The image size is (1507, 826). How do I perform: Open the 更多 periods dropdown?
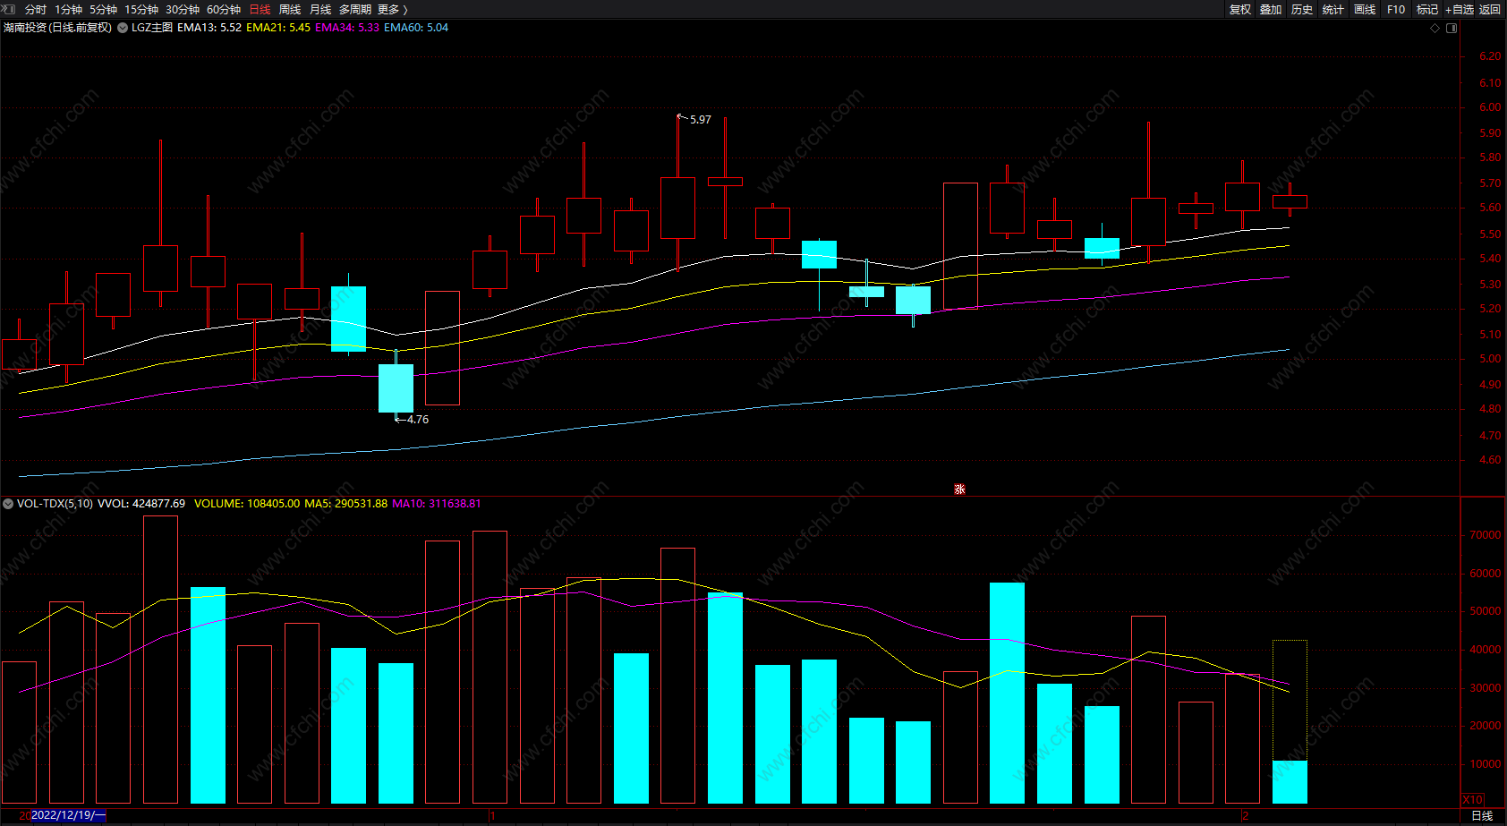(x=393, y=10)
